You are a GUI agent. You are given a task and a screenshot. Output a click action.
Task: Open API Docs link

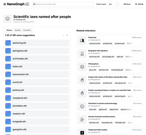coord(127,4)
